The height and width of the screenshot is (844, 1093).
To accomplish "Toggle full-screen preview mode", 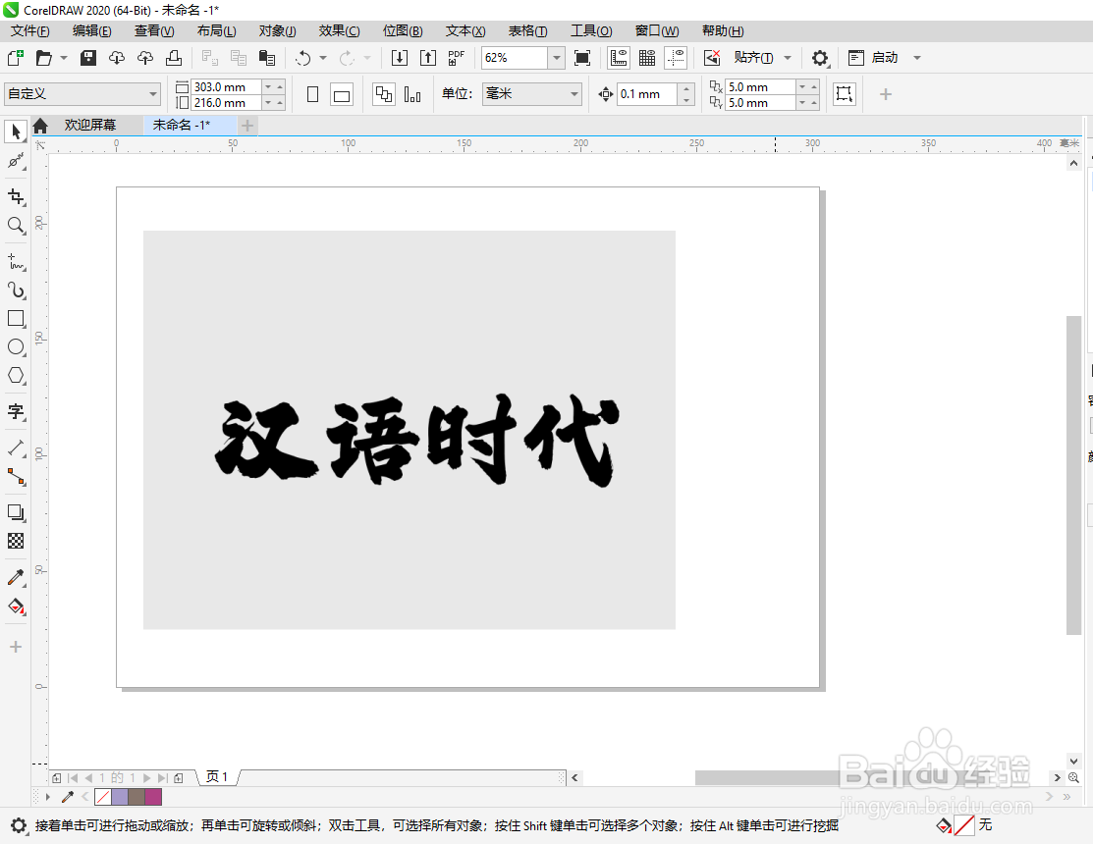I will 580,57.
